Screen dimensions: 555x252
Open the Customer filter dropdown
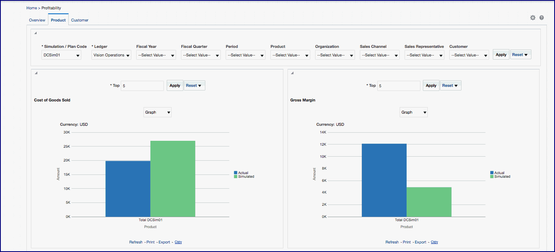469,55
